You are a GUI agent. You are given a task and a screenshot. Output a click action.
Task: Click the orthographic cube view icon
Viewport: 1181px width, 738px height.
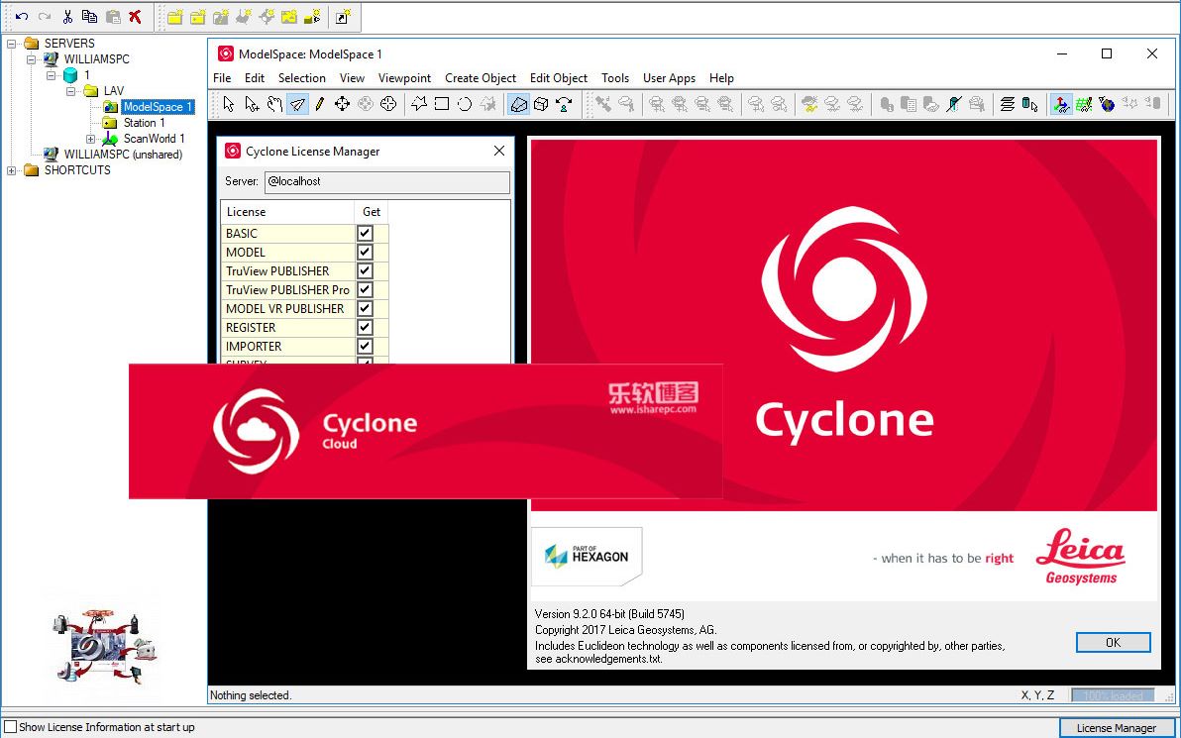tap(541, 104)
